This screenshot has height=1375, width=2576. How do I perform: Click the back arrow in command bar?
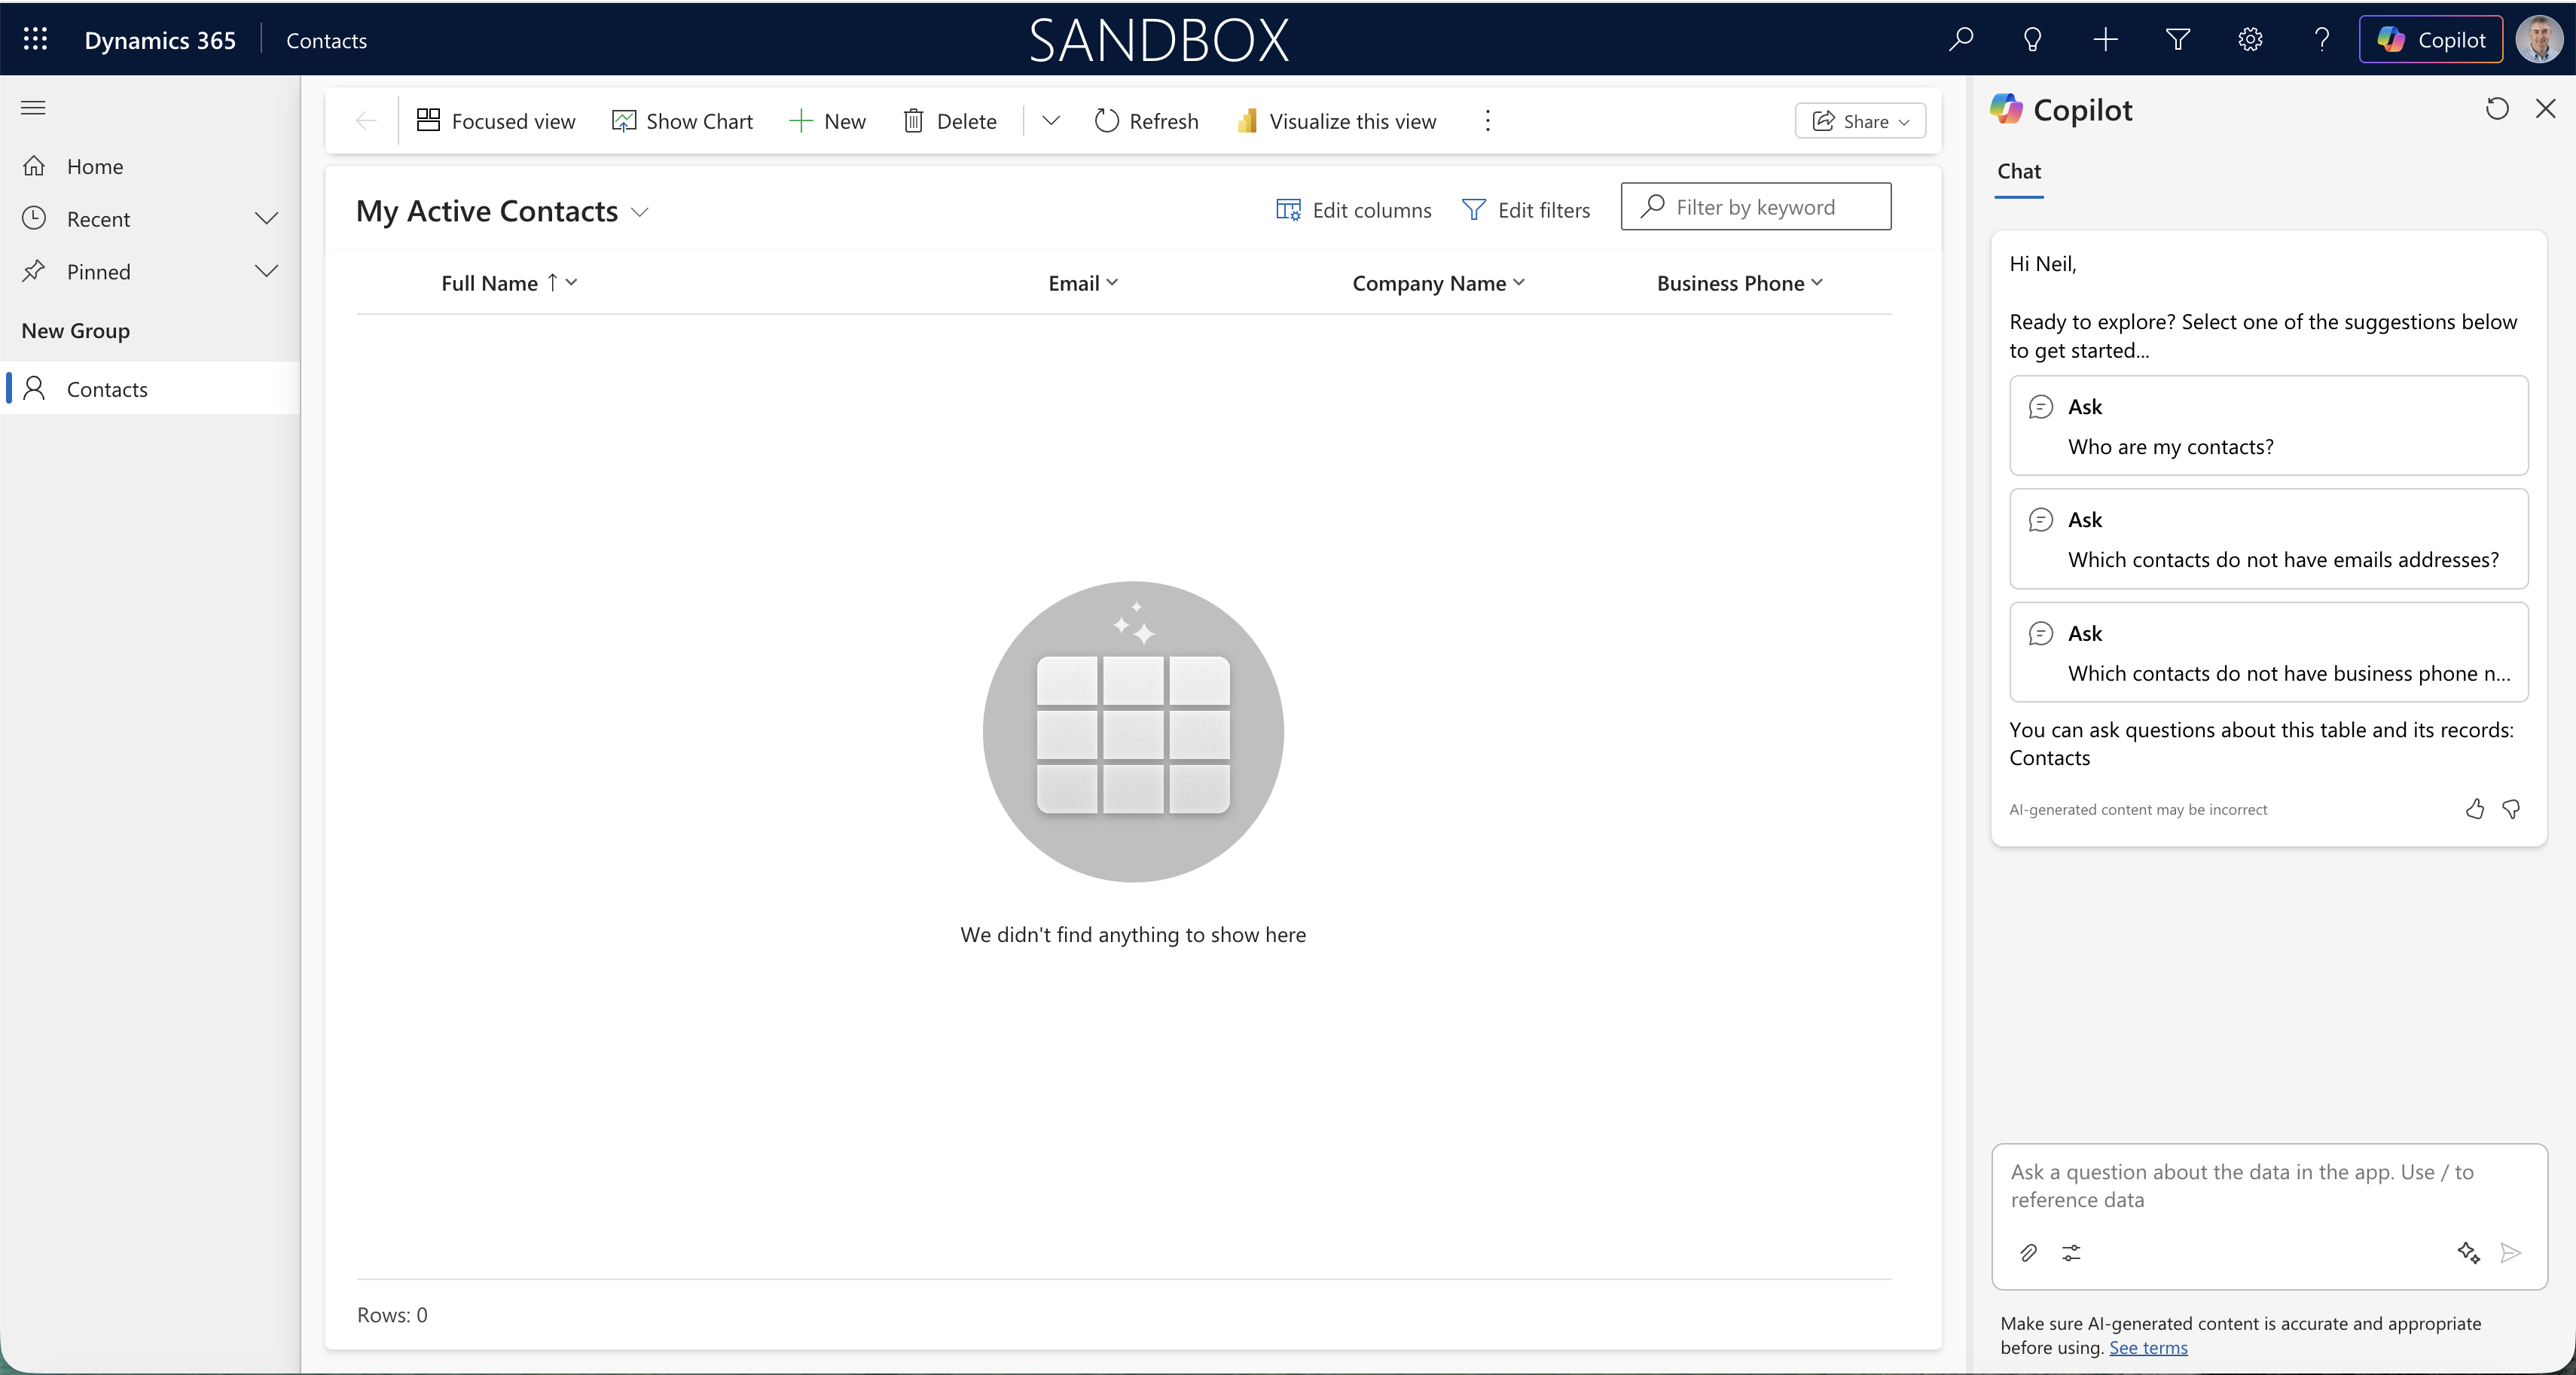pos(366,121)
